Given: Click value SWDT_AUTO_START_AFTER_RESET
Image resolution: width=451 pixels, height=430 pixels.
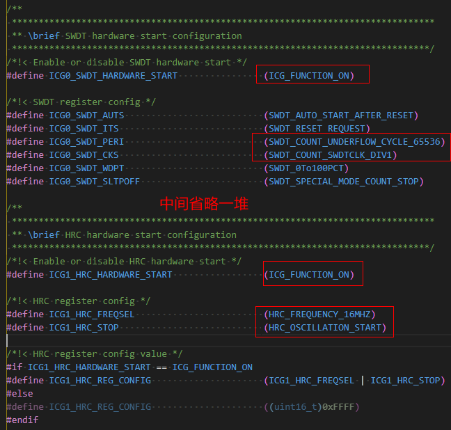Looking at the screenshot, I should point(341,116).
